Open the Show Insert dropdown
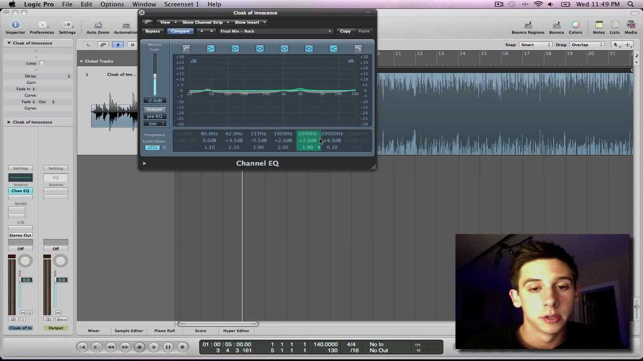 click(250, 22)
